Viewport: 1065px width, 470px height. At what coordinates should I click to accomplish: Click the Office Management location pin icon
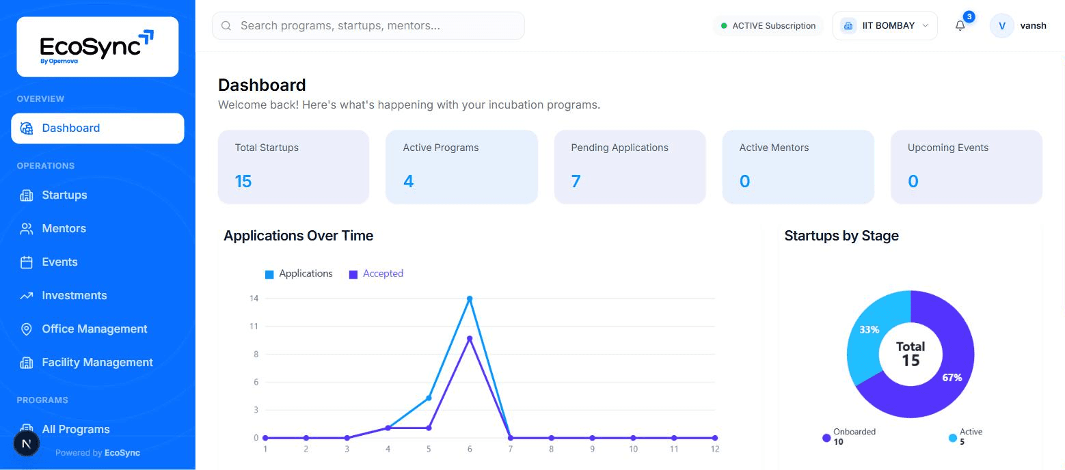pos(27,329)
